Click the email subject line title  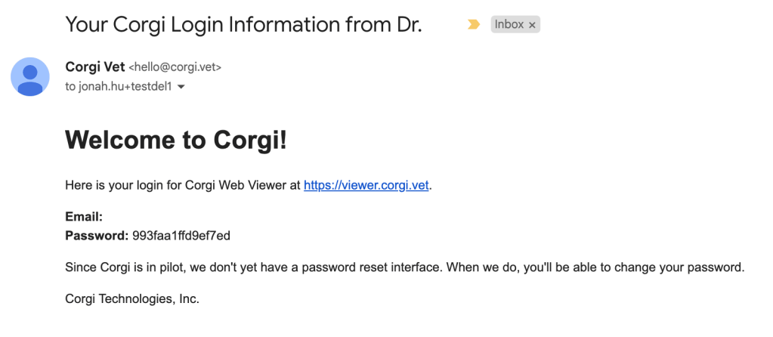tap(242, 25)
